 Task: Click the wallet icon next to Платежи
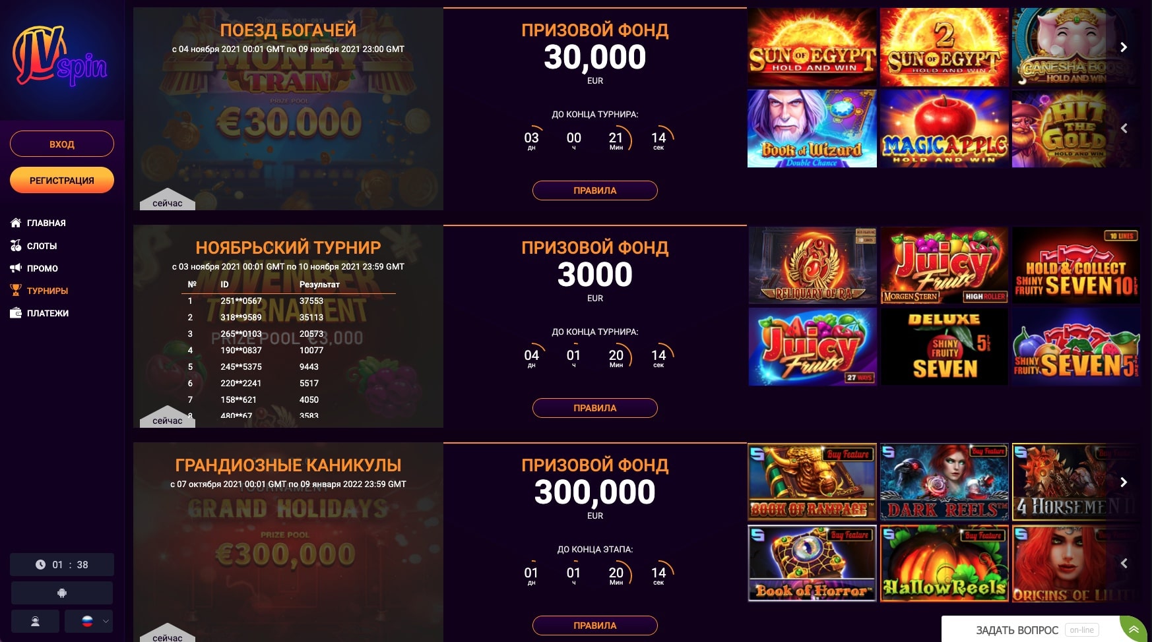[x=16, y=313]
